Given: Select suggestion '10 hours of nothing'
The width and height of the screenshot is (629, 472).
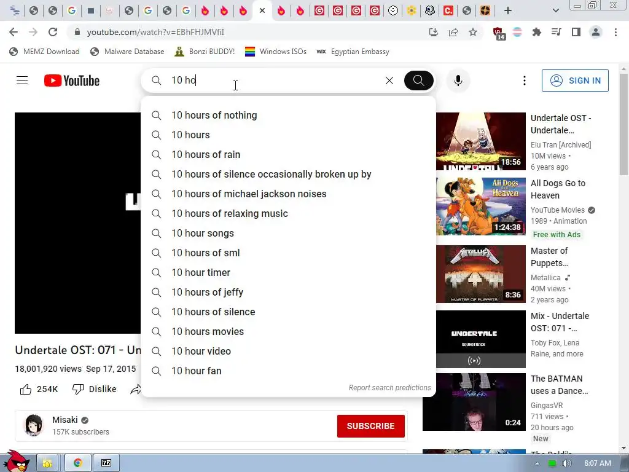Looking at the screenshot, I should pos(288,115).
